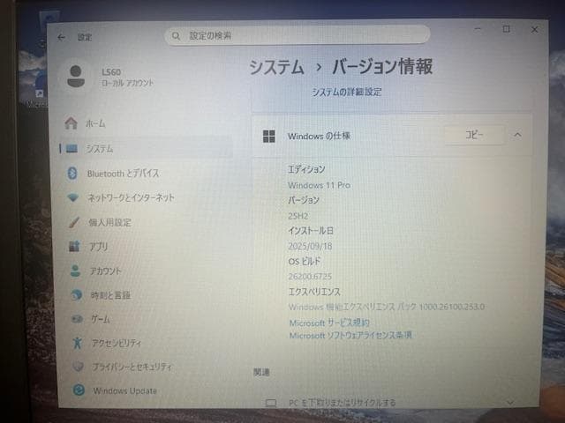This screenshot has height=423, width=565.
Task: Open the アプリ apps icon
Action: pyautogui.click(x=74, y=247)
